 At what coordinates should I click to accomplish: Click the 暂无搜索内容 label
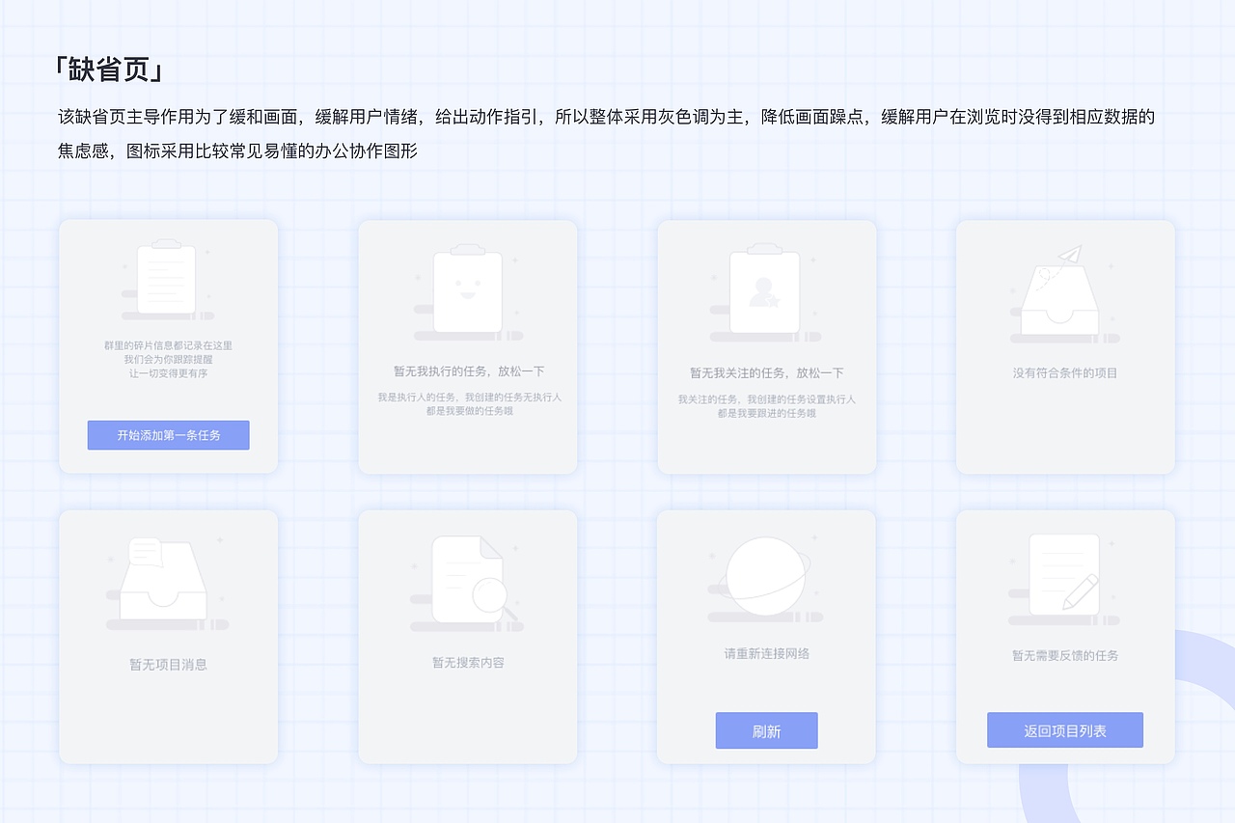(467, 662)
